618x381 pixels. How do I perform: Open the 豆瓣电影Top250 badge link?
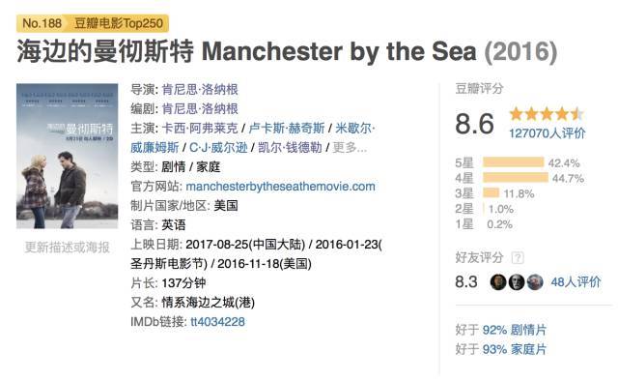tap(119, 23)
